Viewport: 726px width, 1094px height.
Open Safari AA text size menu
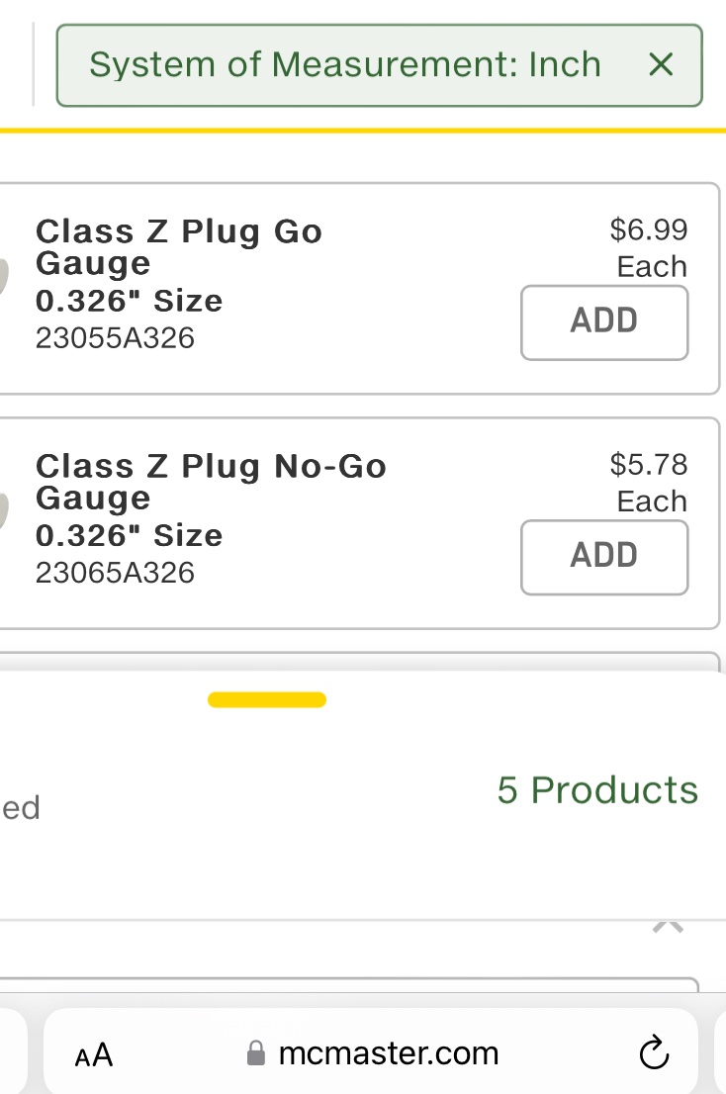(94, 1055)
